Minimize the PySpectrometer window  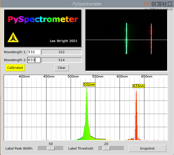click(x=157, y=4)
